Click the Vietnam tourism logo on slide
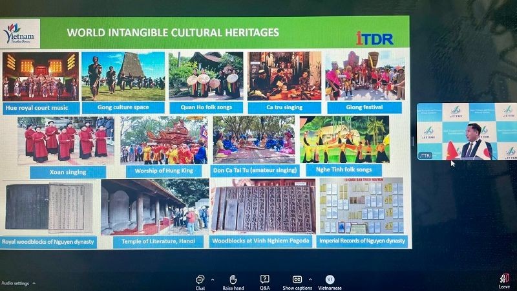This screenshot has width=517, height=291. click(21, 33)
